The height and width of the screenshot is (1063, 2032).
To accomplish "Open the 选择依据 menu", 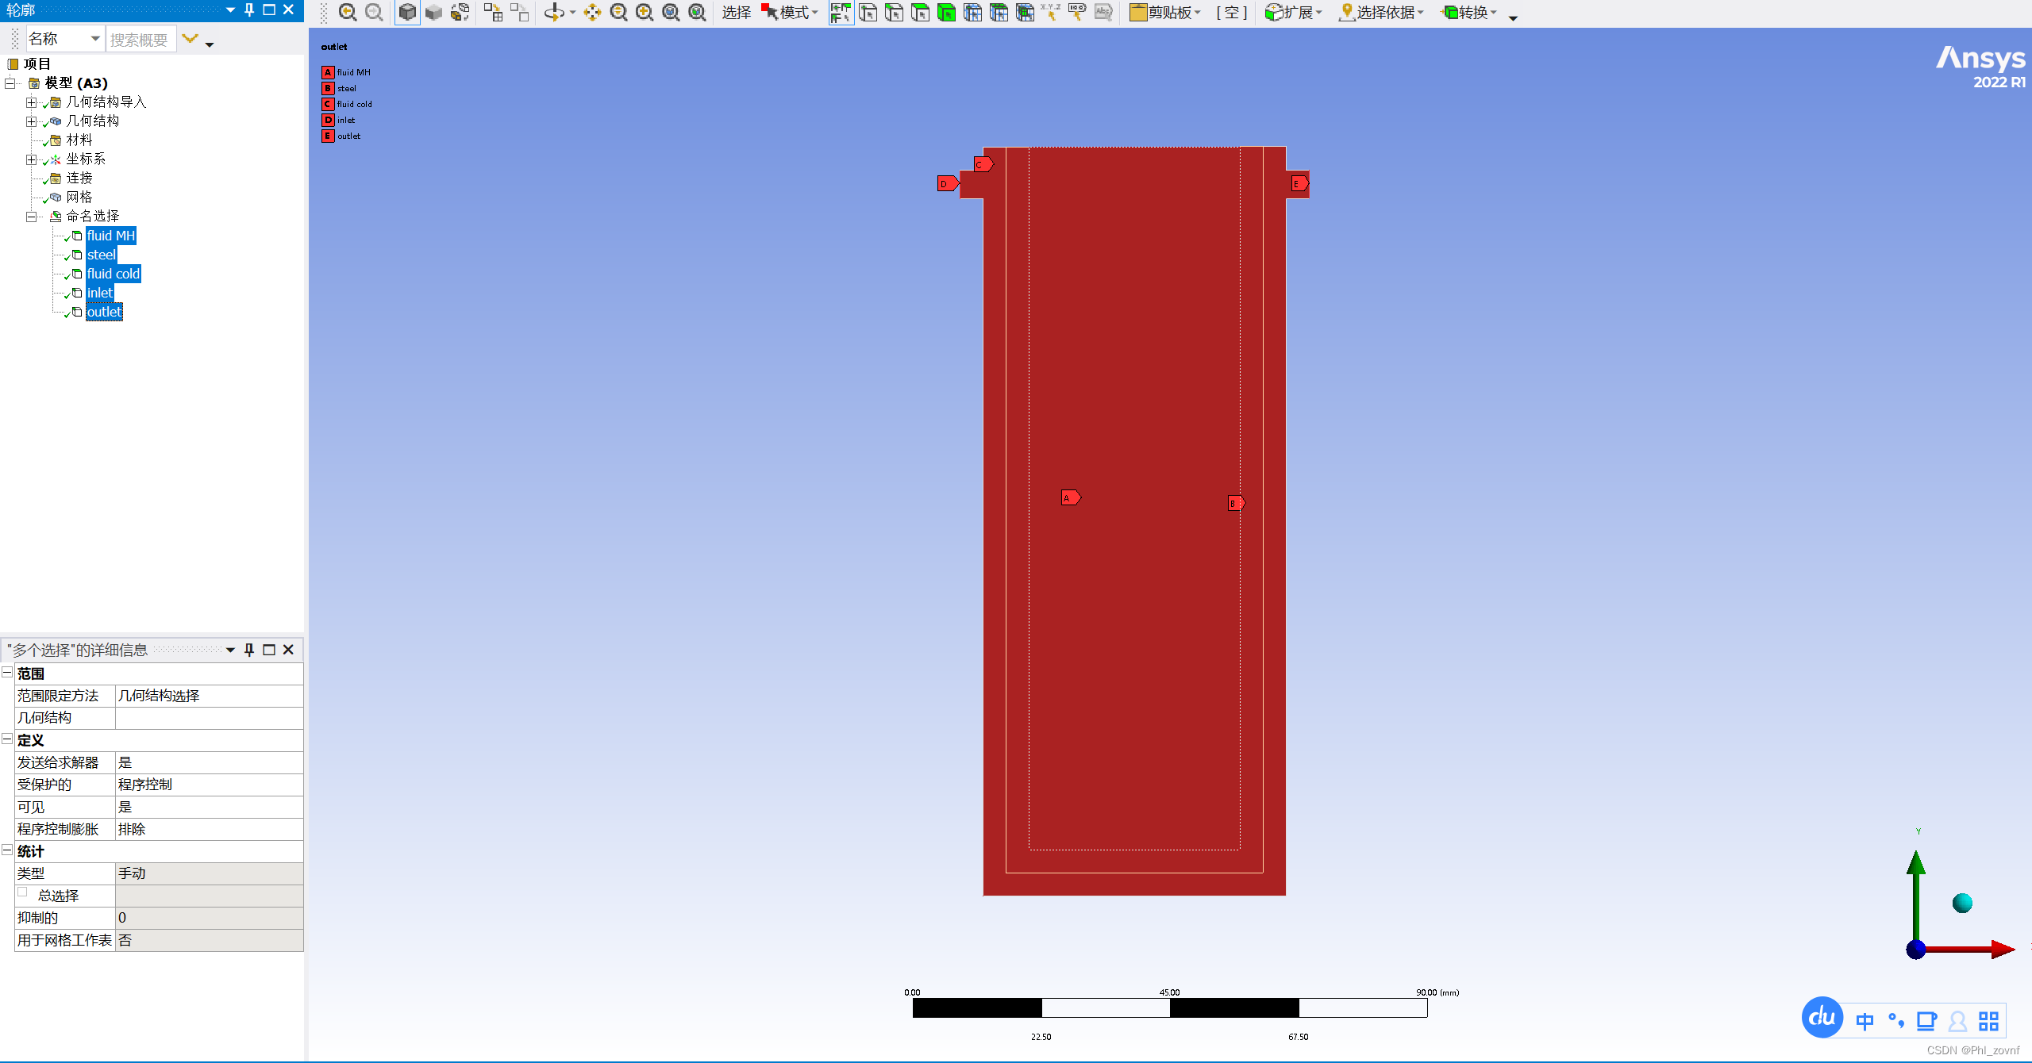I will pos(1382,12).
